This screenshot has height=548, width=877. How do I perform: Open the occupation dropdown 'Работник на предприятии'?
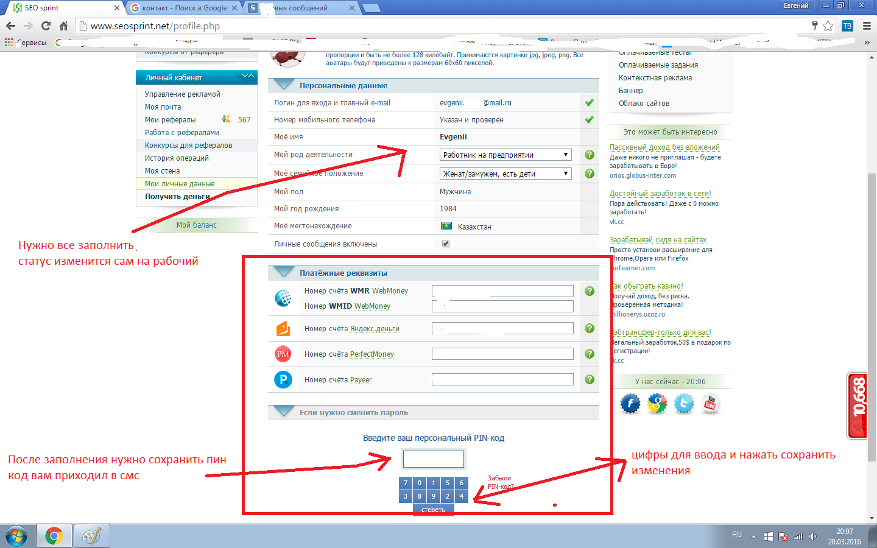505,155
